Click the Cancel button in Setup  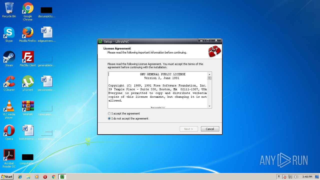210,129
